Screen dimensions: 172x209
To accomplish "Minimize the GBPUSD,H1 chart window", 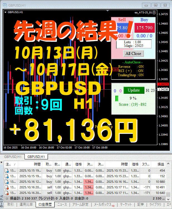I will [x=146, y=5].
